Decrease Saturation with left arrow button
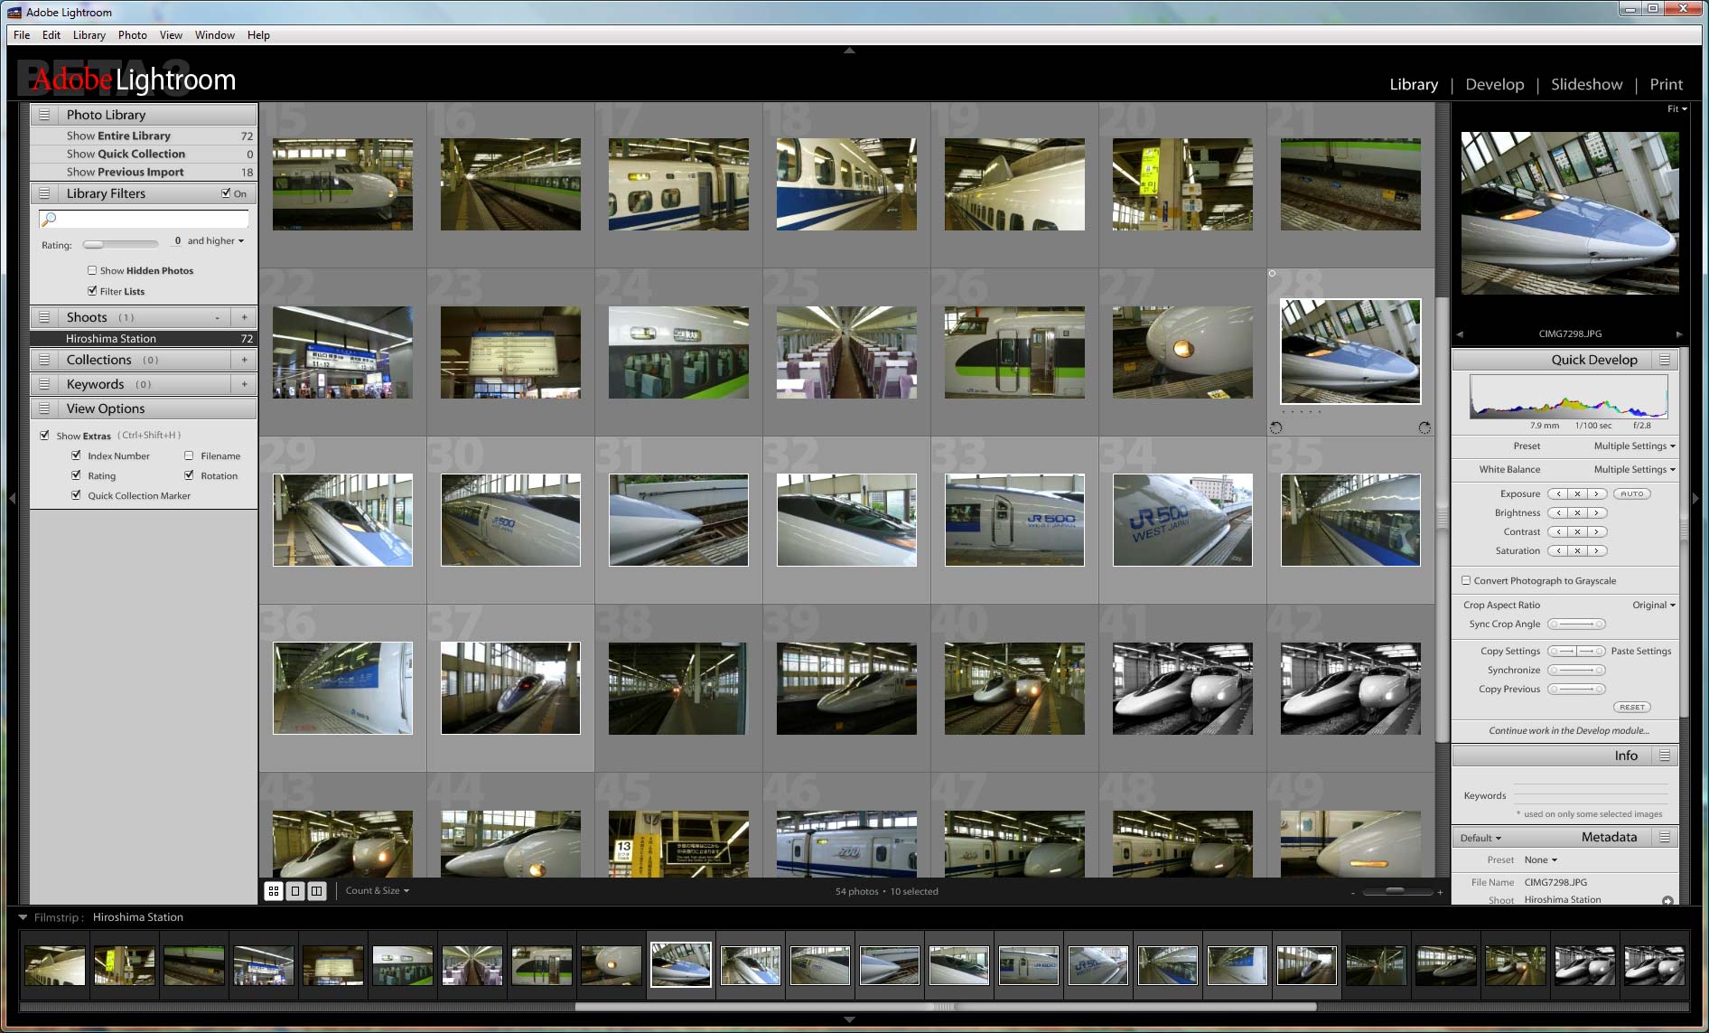The image size is (1709, 1033). tap(1558, 551)
